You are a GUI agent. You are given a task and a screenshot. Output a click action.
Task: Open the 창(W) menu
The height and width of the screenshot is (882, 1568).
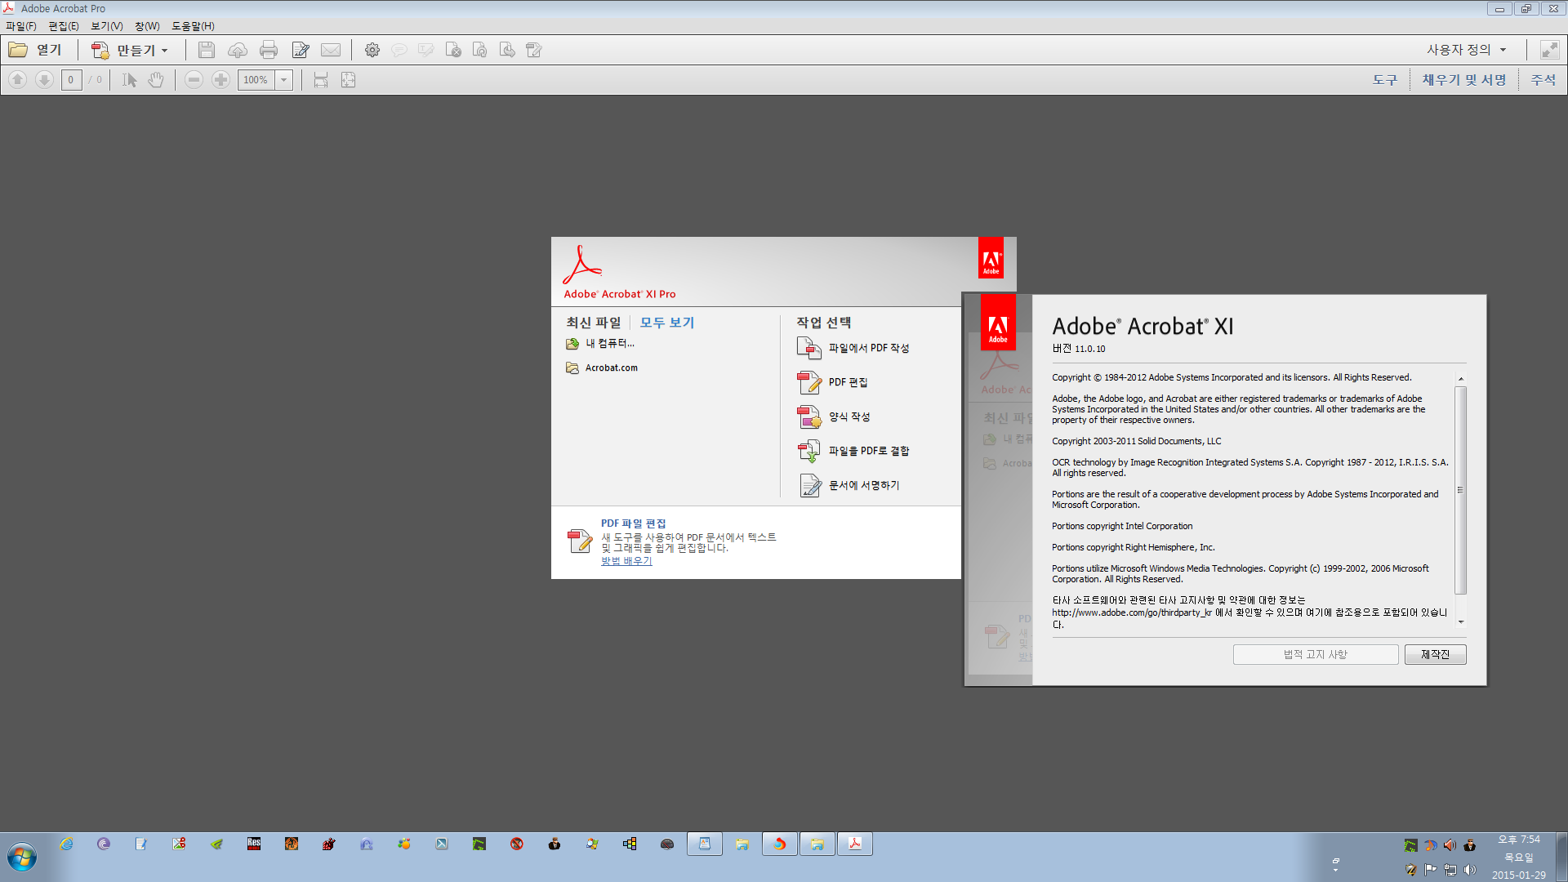(148, 26)
